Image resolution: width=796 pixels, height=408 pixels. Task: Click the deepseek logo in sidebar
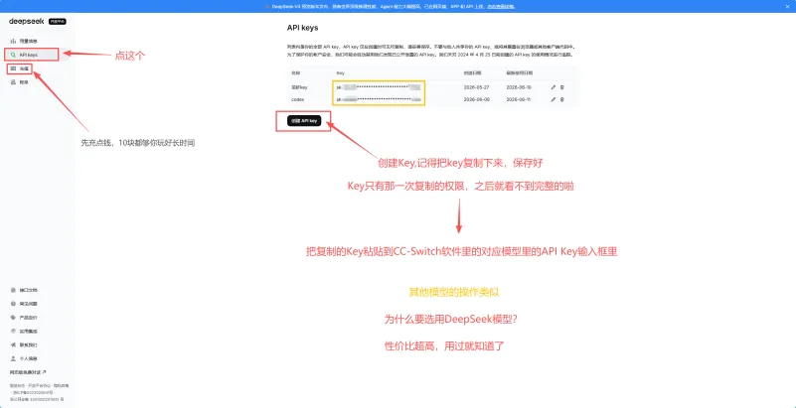pos(28,21)
